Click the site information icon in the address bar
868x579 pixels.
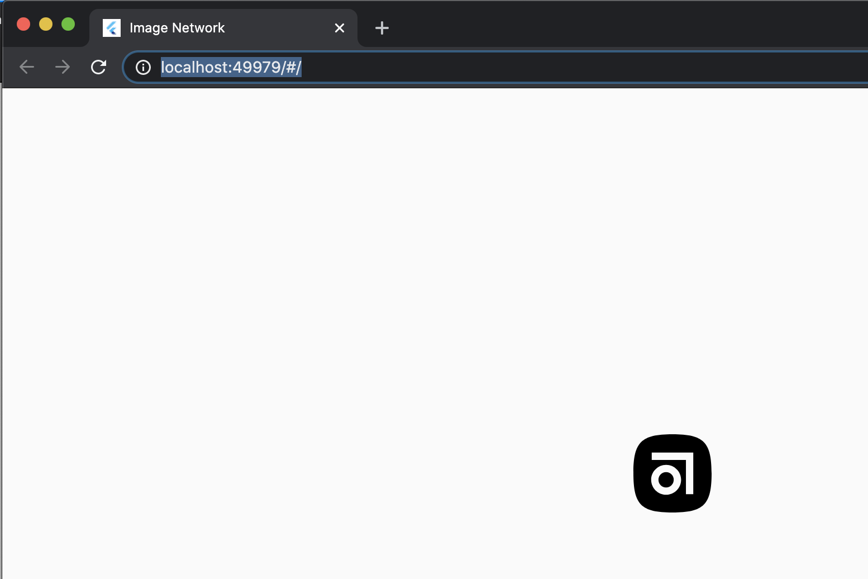(x=143, y=67)
